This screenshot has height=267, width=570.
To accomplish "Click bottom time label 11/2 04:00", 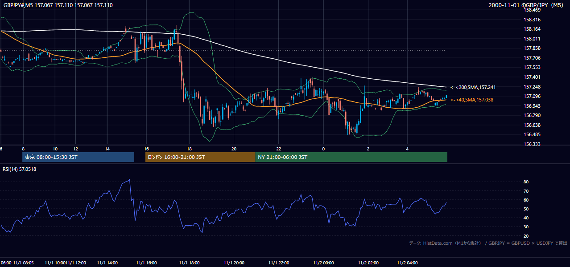I will (x=408, y=263).
